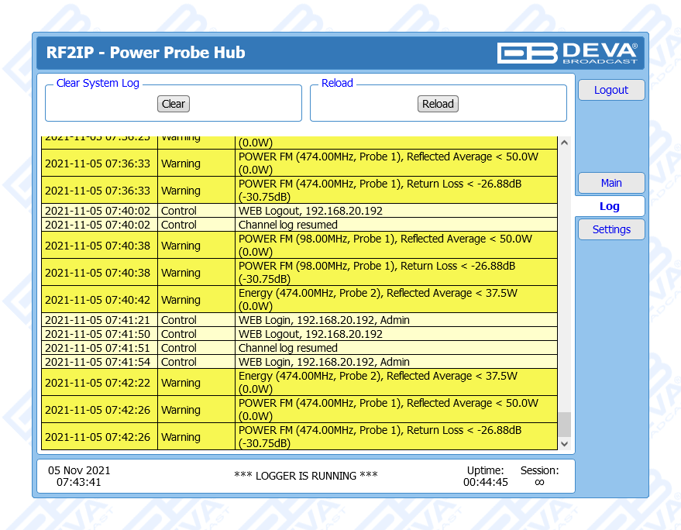Select the Log tab
This screenshot has height=530, width=681.
[x=609, y=206]
